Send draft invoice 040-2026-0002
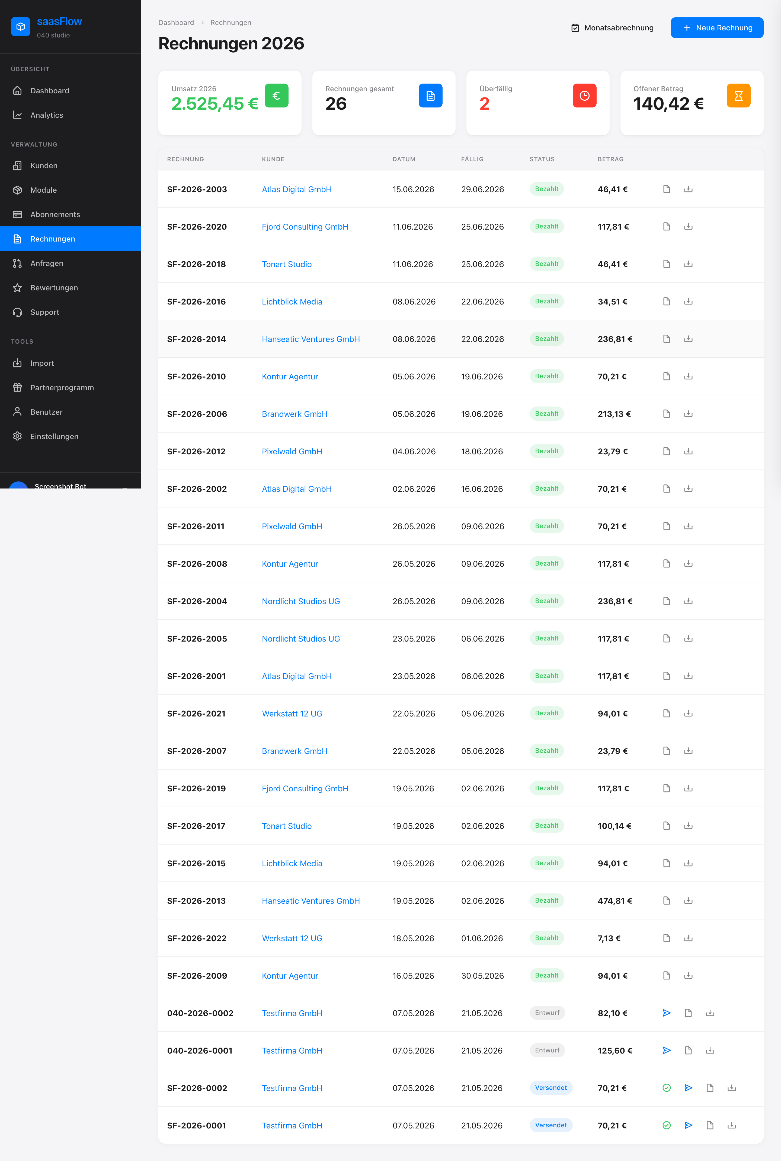 [667, 1013]
